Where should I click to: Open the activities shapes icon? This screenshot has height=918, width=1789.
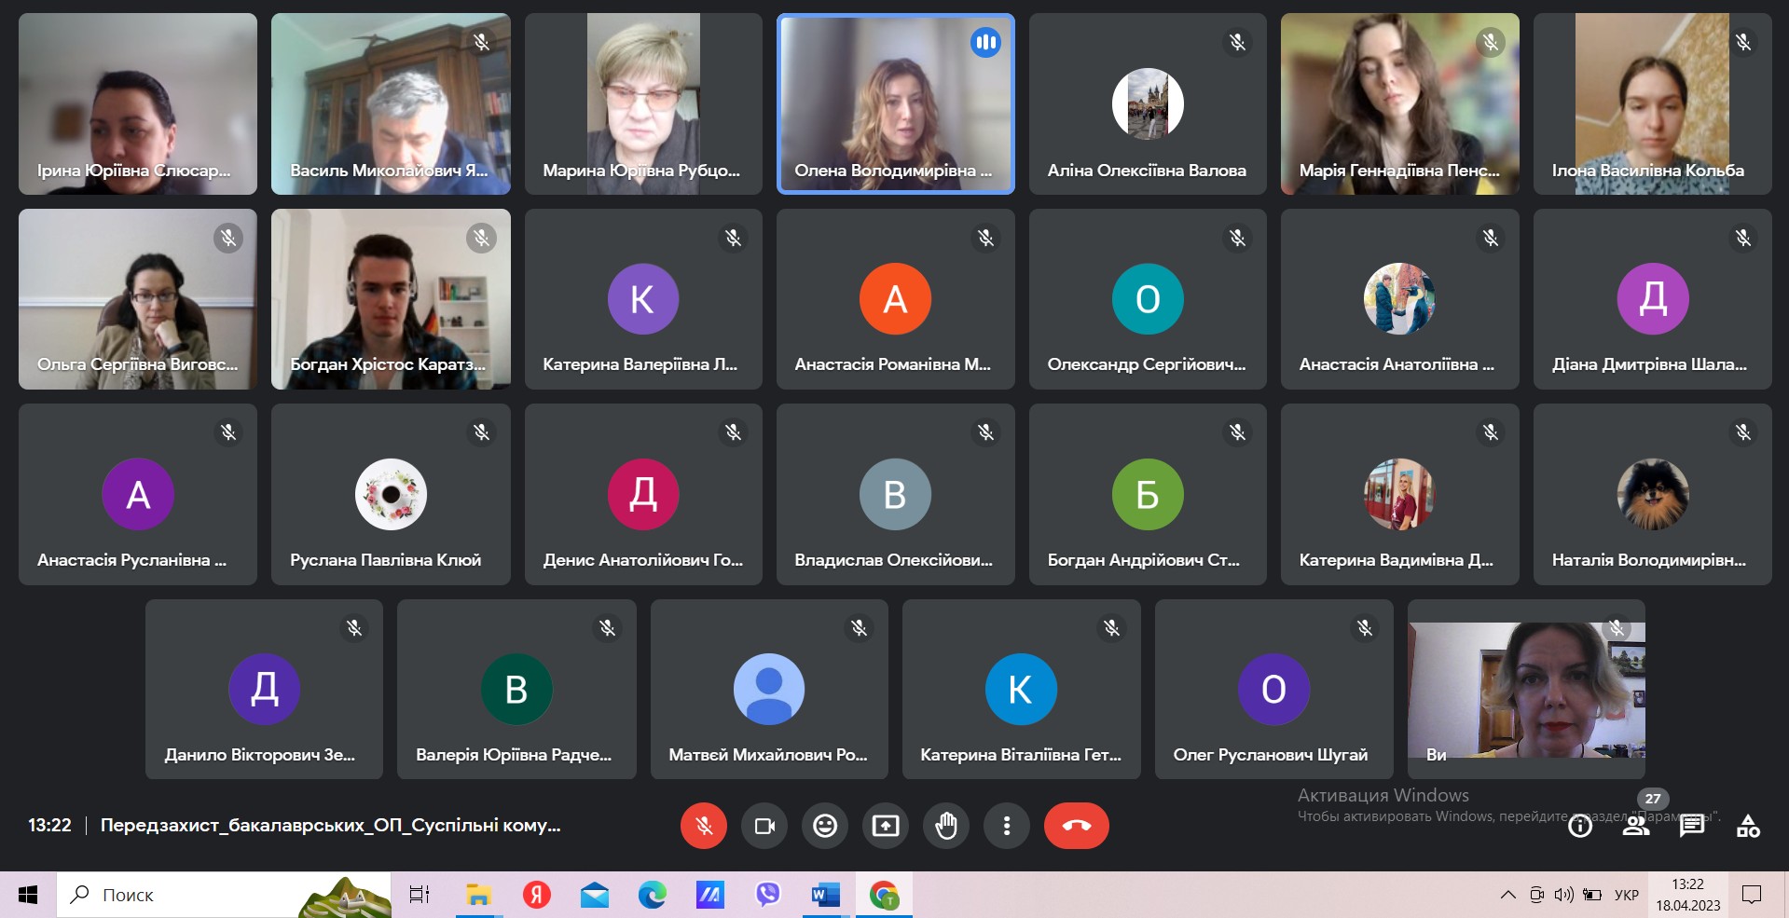(1748, 826)
